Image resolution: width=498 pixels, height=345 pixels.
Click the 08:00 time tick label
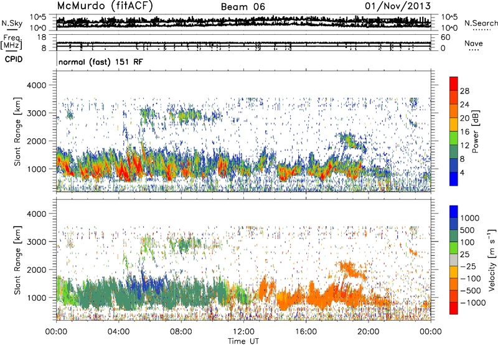(181, 332)
